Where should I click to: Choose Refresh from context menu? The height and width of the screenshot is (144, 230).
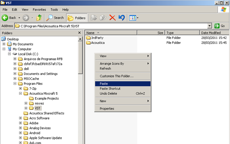(123, 69)
